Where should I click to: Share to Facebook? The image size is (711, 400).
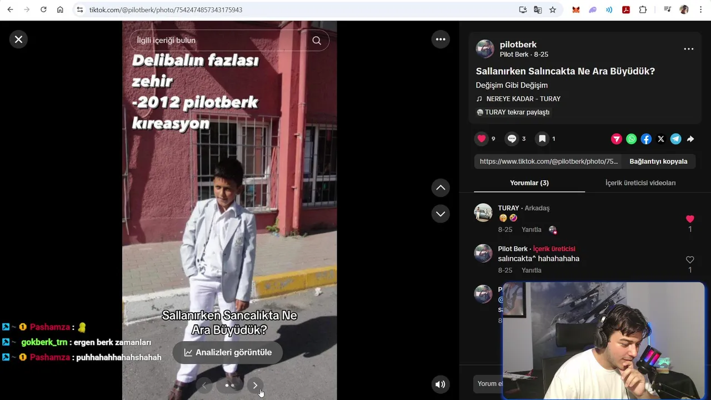(646, 139)
